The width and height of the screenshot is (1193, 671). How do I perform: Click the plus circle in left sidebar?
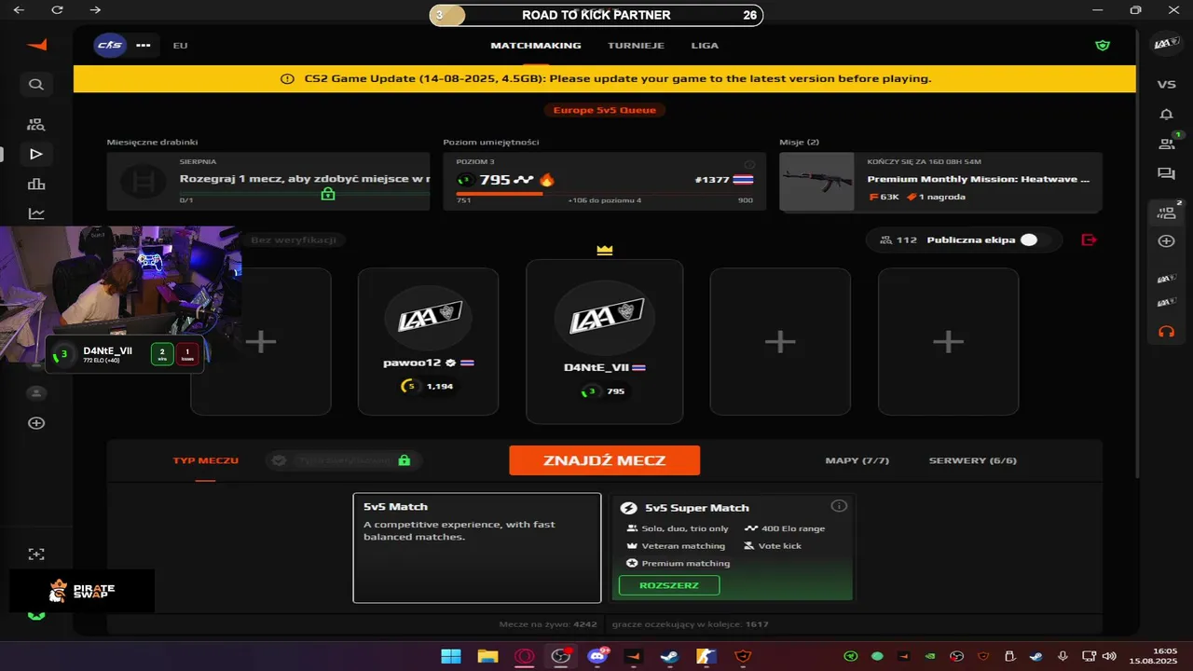36,423
